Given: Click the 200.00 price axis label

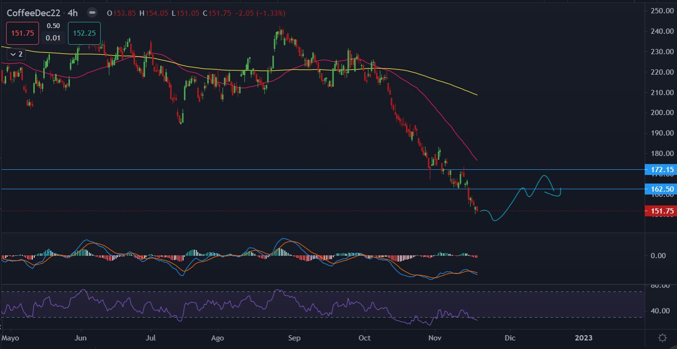Looking at the screenshot, I should (663, 113).
